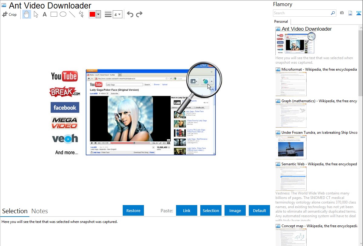The image size is (363, 246).
Task: Open the Concept map snapshot thumbnail
Action: point(291,237)
